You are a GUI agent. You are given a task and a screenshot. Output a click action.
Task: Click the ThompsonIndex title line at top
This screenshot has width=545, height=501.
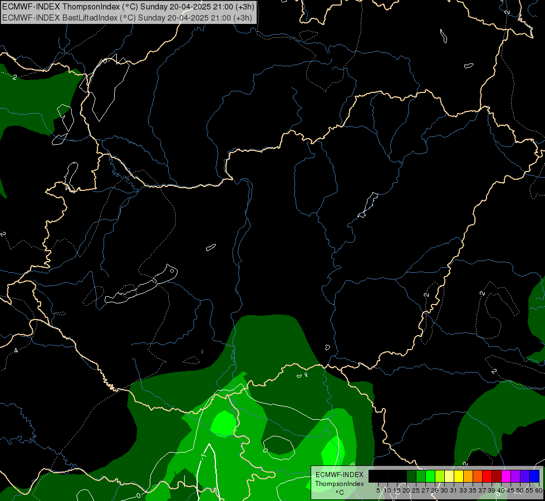(128, 7)
